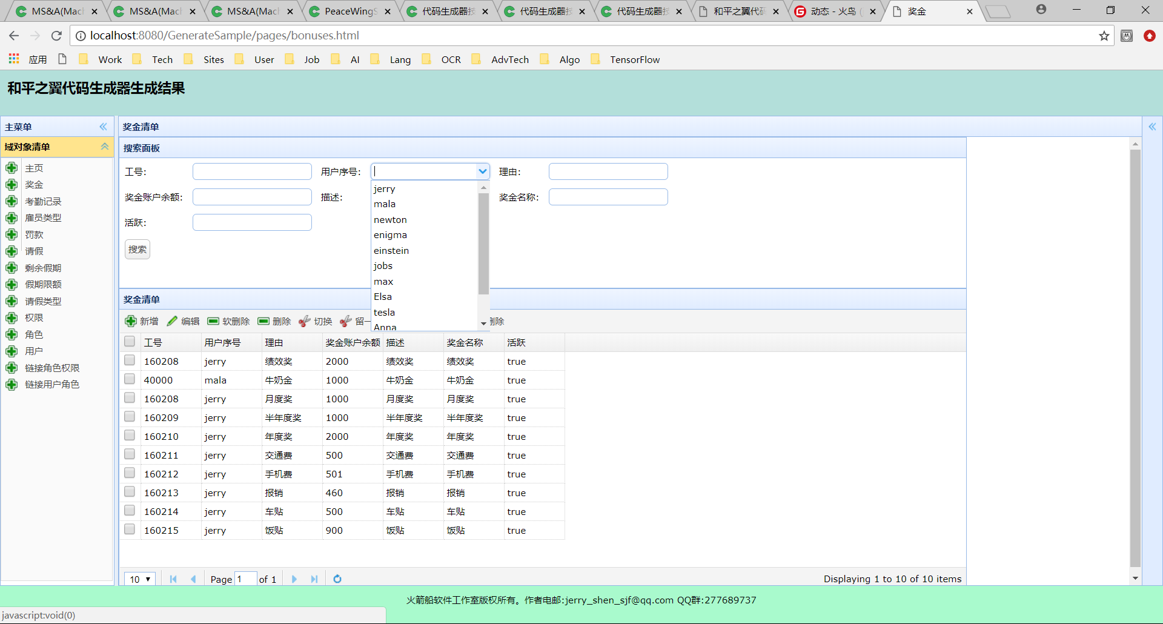Check the row for 160208 绩效奖
Image resolution: width=1163 pixels, height=624 pixels.
[x=130, y=360]
